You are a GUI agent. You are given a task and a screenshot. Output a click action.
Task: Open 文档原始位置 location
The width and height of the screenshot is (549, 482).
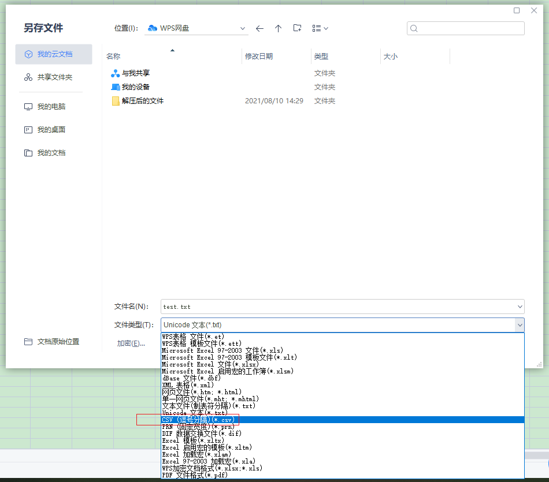[x=54, y=342]
